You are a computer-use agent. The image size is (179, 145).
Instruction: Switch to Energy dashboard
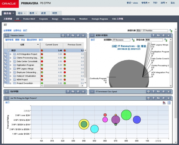pyautogui.click(x=55, y=19)
